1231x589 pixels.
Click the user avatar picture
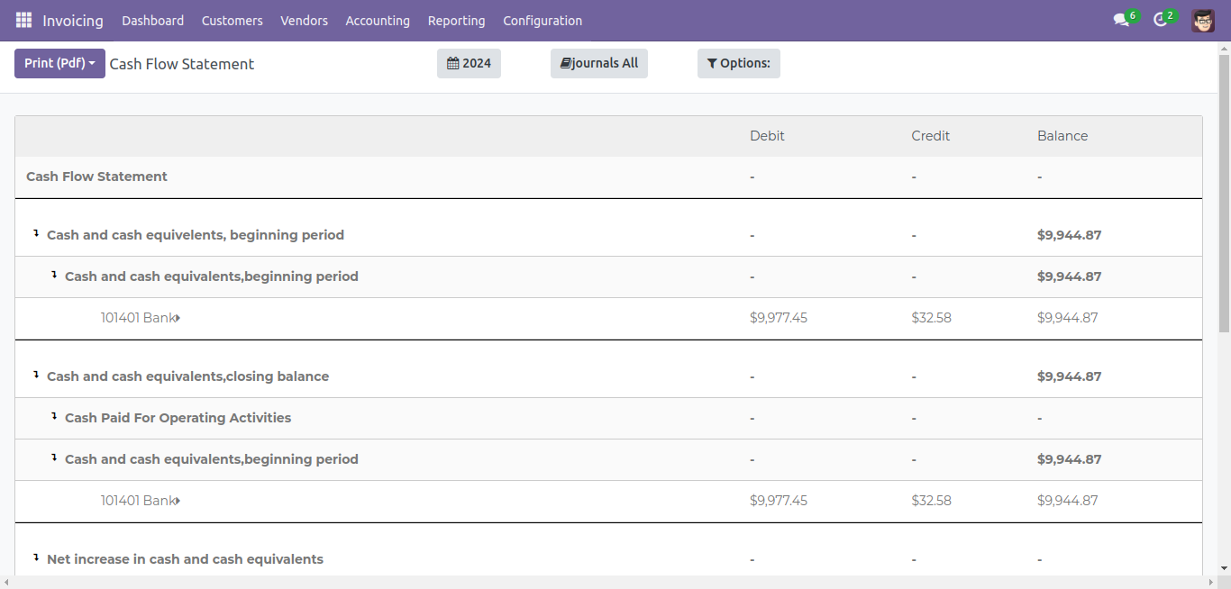pyautogui.click(x=1202, y=20)
